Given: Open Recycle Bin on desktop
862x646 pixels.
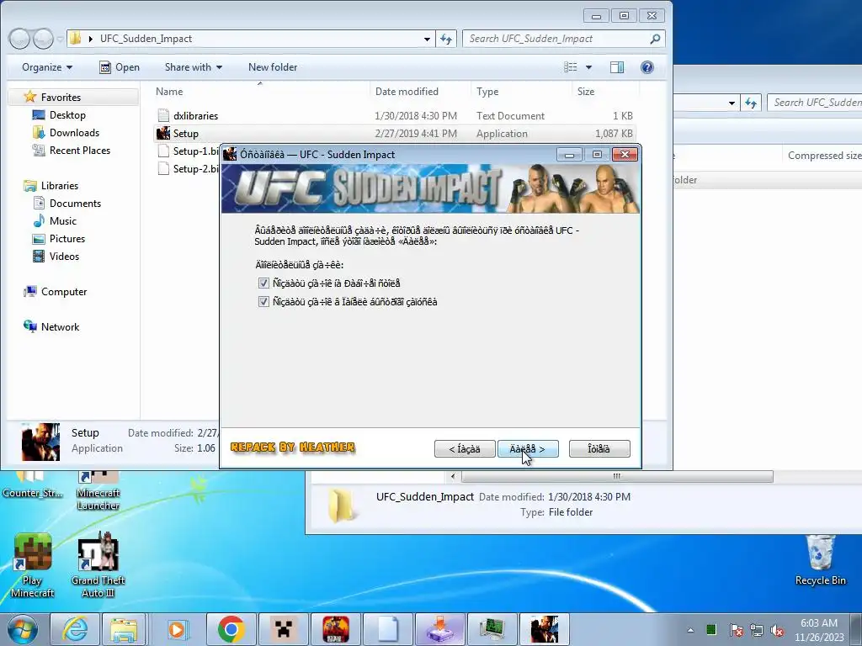Looking at the screenshot, I should coord(820,560).
